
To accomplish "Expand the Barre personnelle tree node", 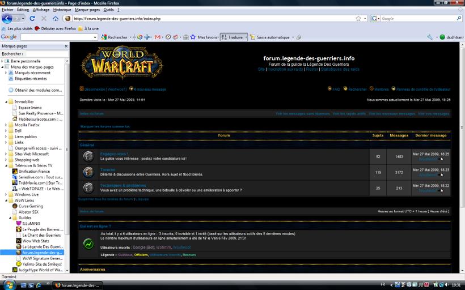I will point(3,61).
